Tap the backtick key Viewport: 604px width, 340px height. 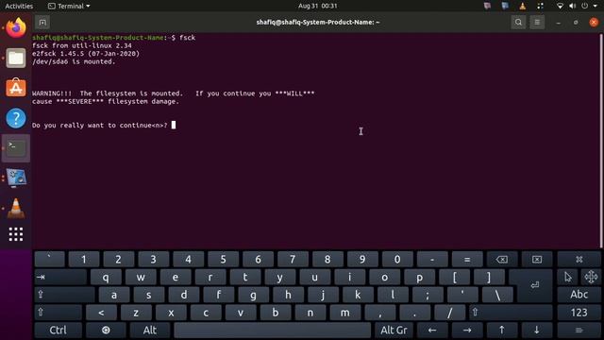pyautogui.click(x=49, y=259)
